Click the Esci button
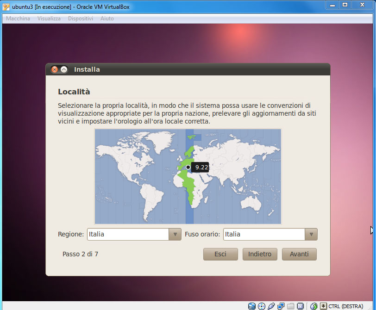The image size is (376, 310). tap(220, 254)
